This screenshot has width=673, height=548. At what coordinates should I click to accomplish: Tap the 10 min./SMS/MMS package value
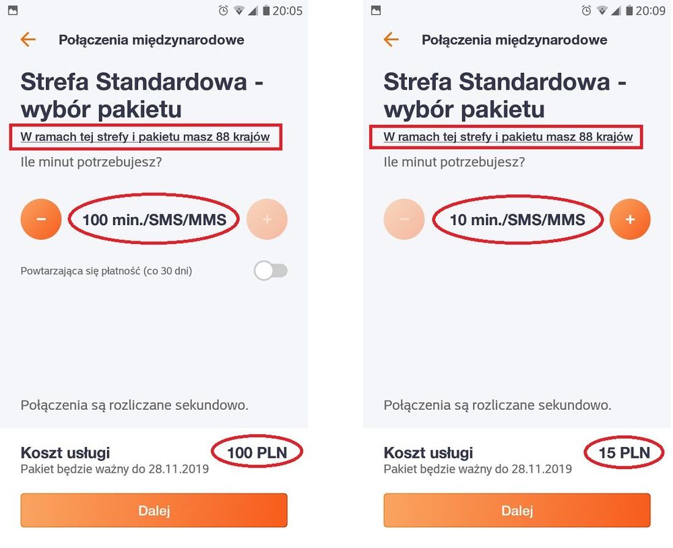tap(517, 219)
